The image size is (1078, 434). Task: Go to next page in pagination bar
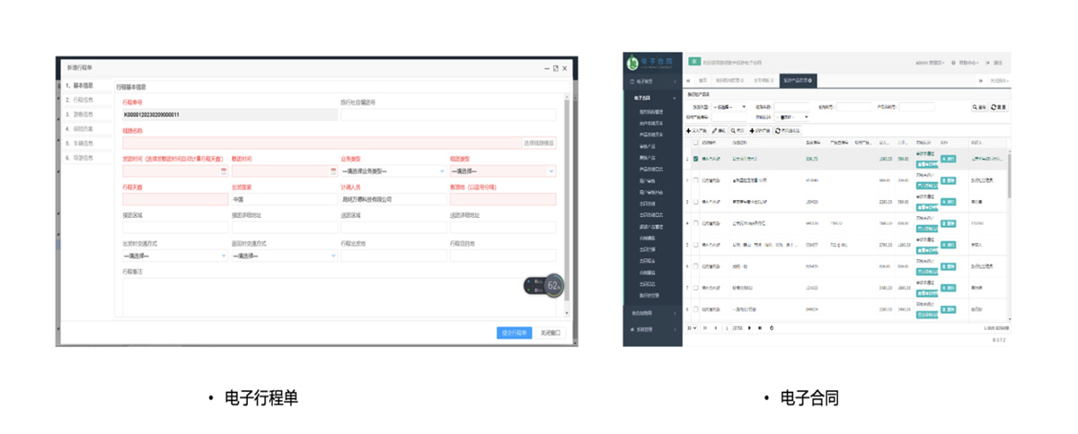pyautogui.click(x=750, y=328)
